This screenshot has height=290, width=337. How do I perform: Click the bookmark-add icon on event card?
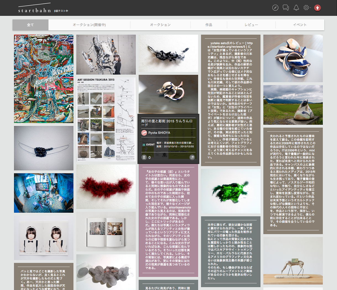(144, 157)
